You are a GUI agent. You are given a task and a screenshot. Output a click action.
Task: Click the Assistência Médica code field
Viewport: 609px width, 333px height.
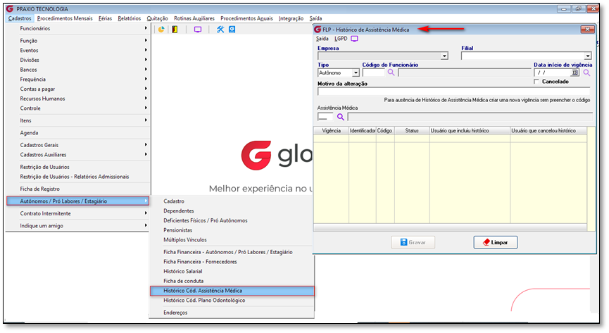(x=325, y=117)
